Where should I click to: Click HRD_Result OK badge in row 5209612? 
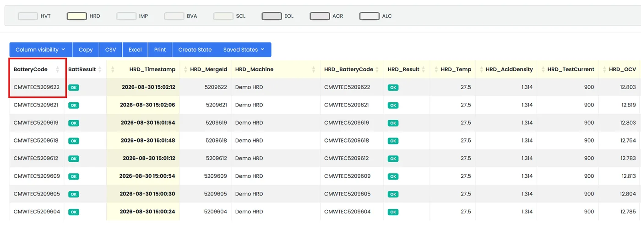[x=393, y=159]
